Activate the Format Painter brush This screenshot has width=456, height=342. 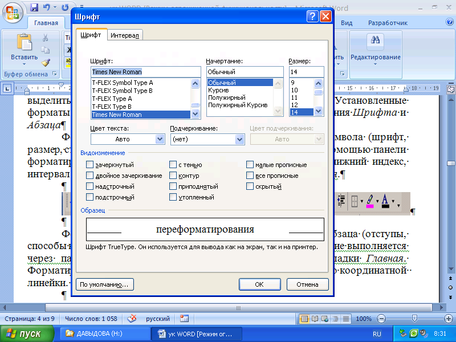pyautogui.click(x=46, y=63)
